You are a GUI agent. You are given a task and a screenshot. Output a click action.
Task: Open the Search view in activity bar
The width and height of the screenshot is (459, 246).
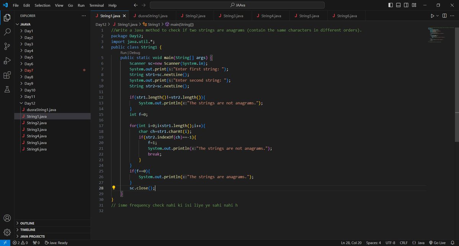pyautogui.click(x=7, y=32)
